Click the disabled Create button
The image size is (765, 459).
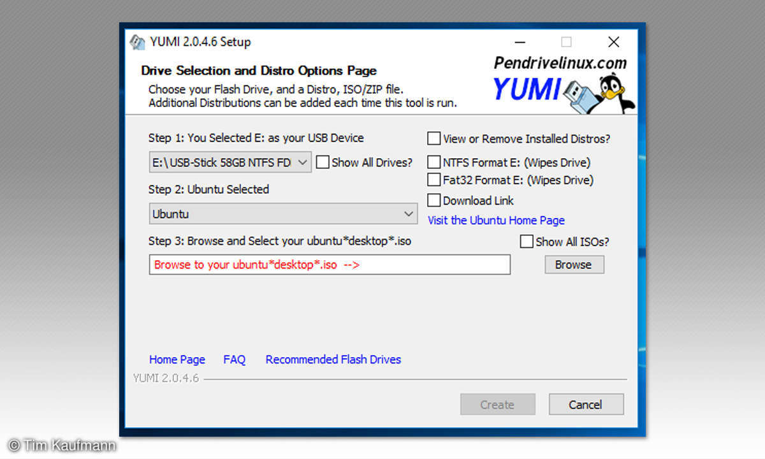(497, 404)
